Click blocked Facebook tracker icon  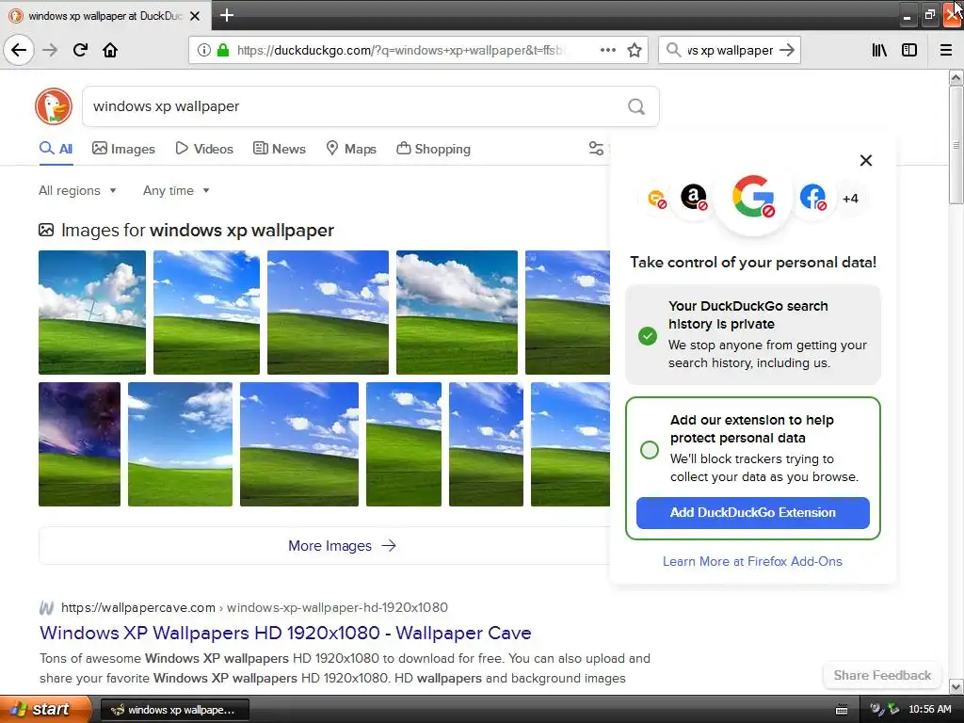(x=812, y=198)
